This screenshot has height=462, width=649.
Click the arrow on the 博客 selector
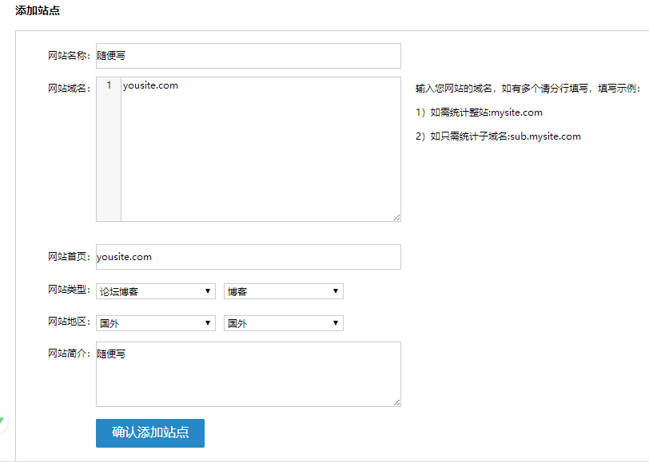336,290
